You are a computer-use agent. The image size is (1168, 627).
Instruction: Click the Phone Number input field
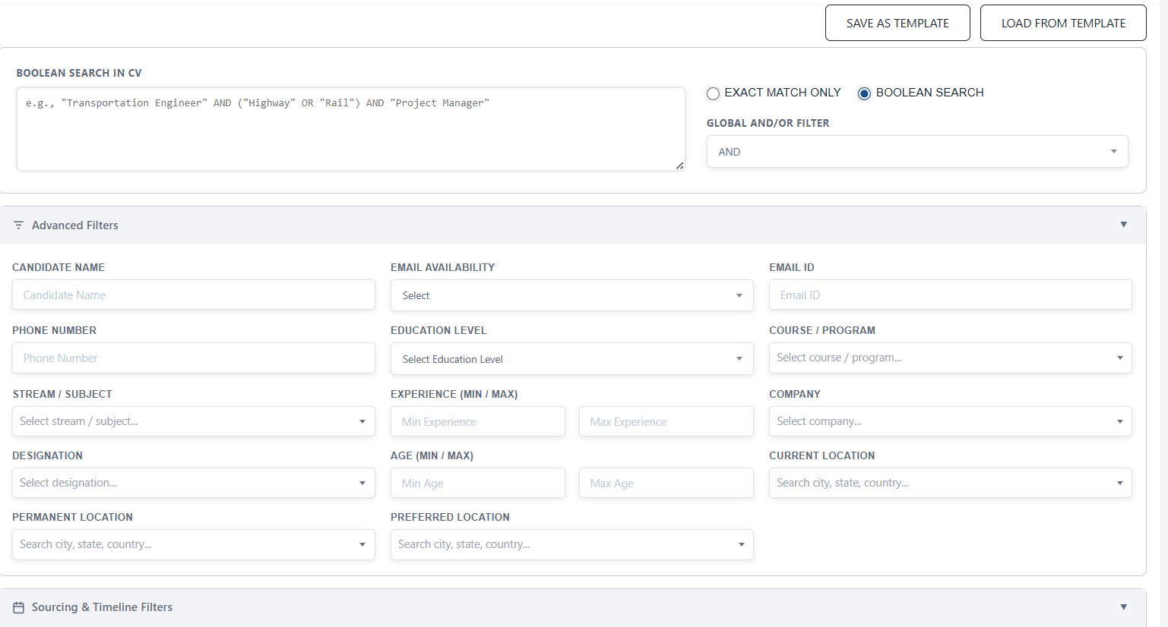pos(193,358)
